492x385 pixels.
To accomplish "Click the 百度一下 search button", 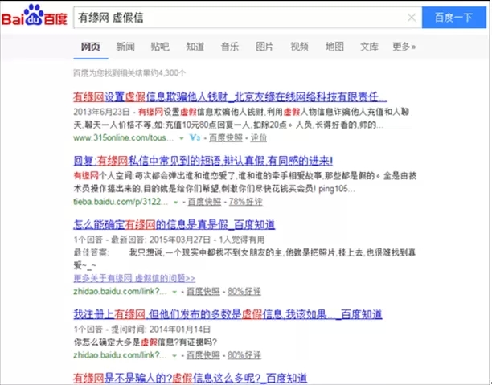I will pos(453,18).
